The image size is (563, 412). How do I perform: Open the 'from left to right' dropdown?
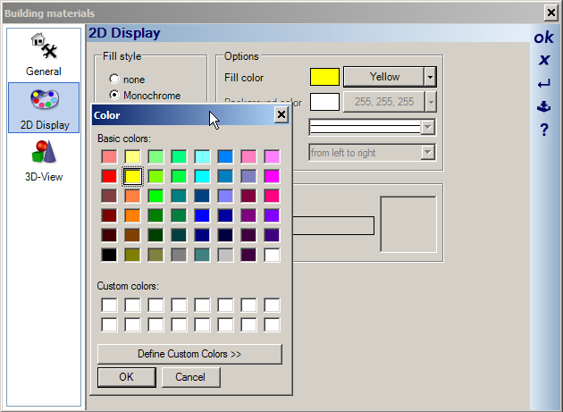[428, 153]
